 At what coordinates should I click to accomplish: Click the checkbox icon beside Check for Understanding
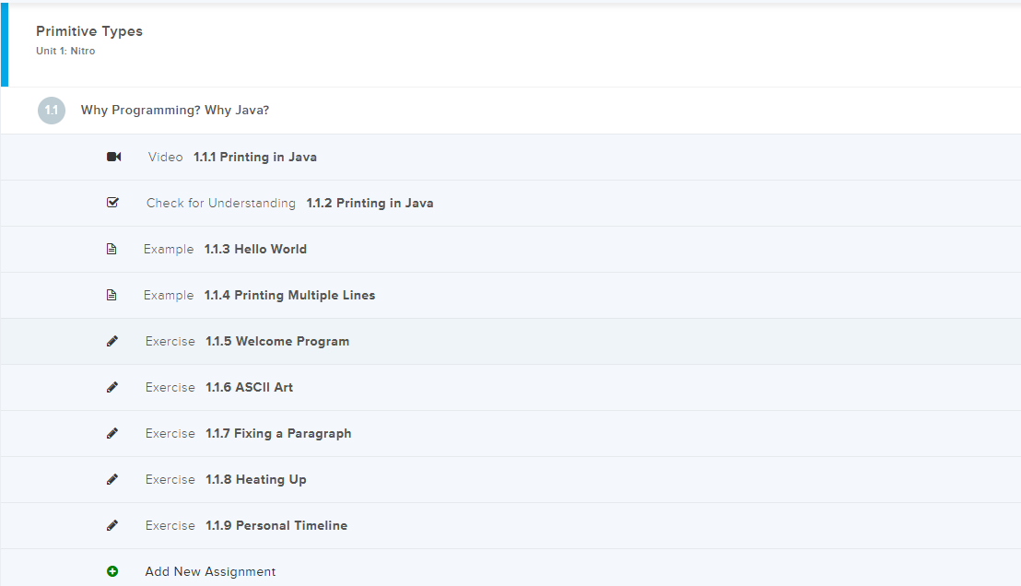pyautogui.click(x=112, y=203)
